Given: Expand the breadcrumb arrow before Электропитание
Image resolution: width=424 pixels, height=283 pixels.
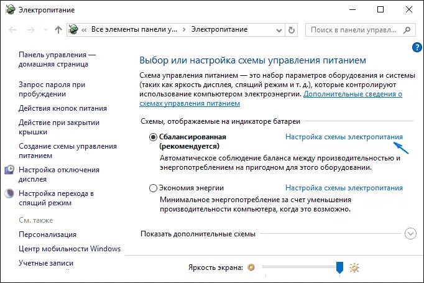Looking at the screenshot, I should point(184,29).
